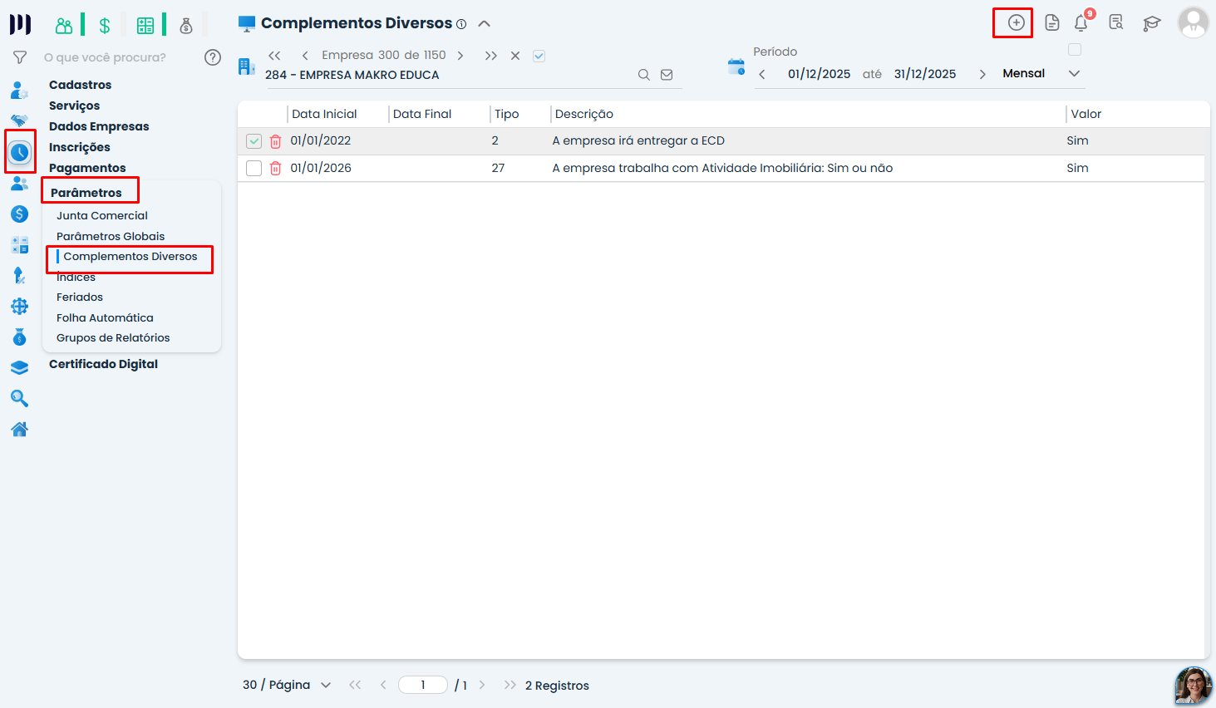Click the start date field 01/12/2025
The width and height of the screenshot is (1216, 708).
click(x=819, y=74)
